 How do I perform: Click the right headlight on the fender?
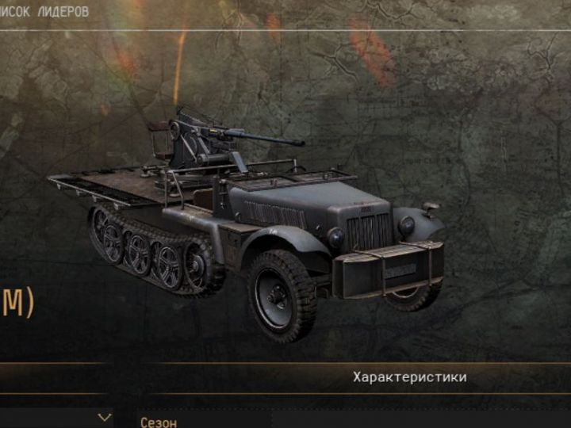click(406, 226)
